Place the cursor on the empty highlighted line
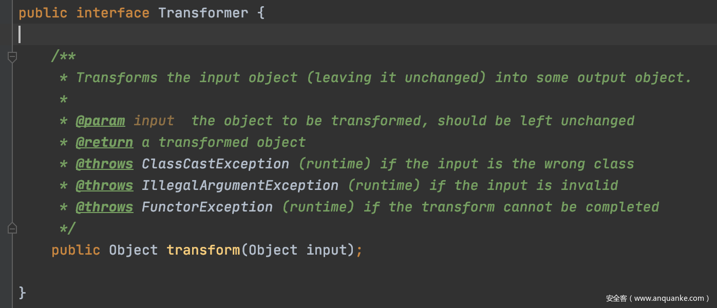The image size is (717, 308). click(308, 34)
